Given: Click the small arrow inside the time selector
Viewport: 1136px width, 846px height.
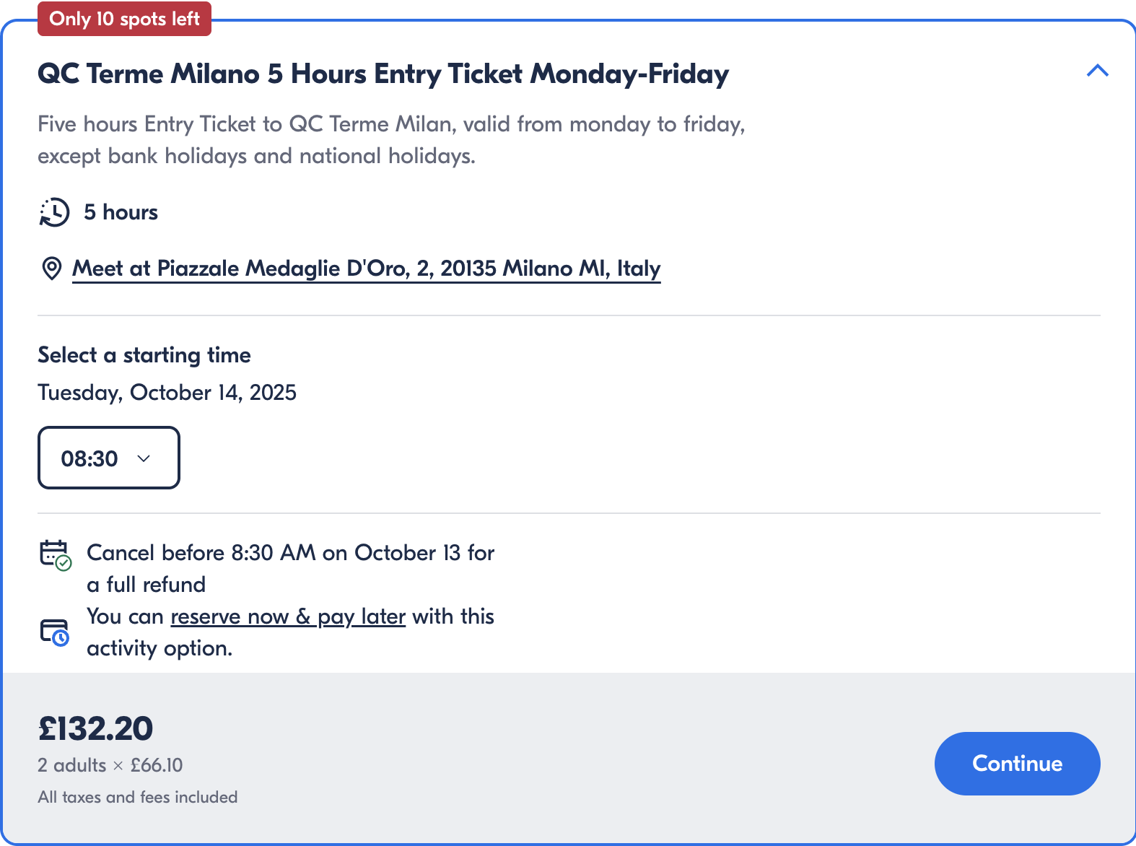Looking at the screenshot, I should [x=144, y=458].
